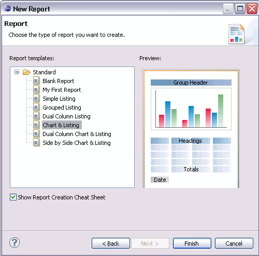Screen dimensions: 259x256
Task: Choose the Grouped Listing template
Action: (62, 107)
